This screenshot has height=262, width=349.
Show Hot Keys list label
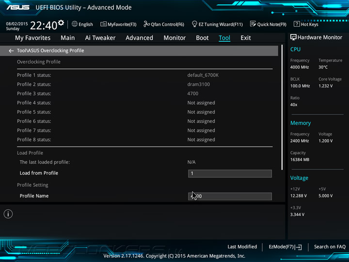310,24
